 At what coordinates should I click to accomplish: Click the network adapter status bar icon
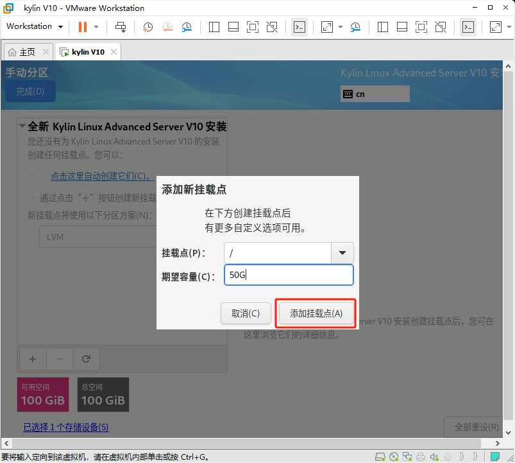(x=407, y=457)
